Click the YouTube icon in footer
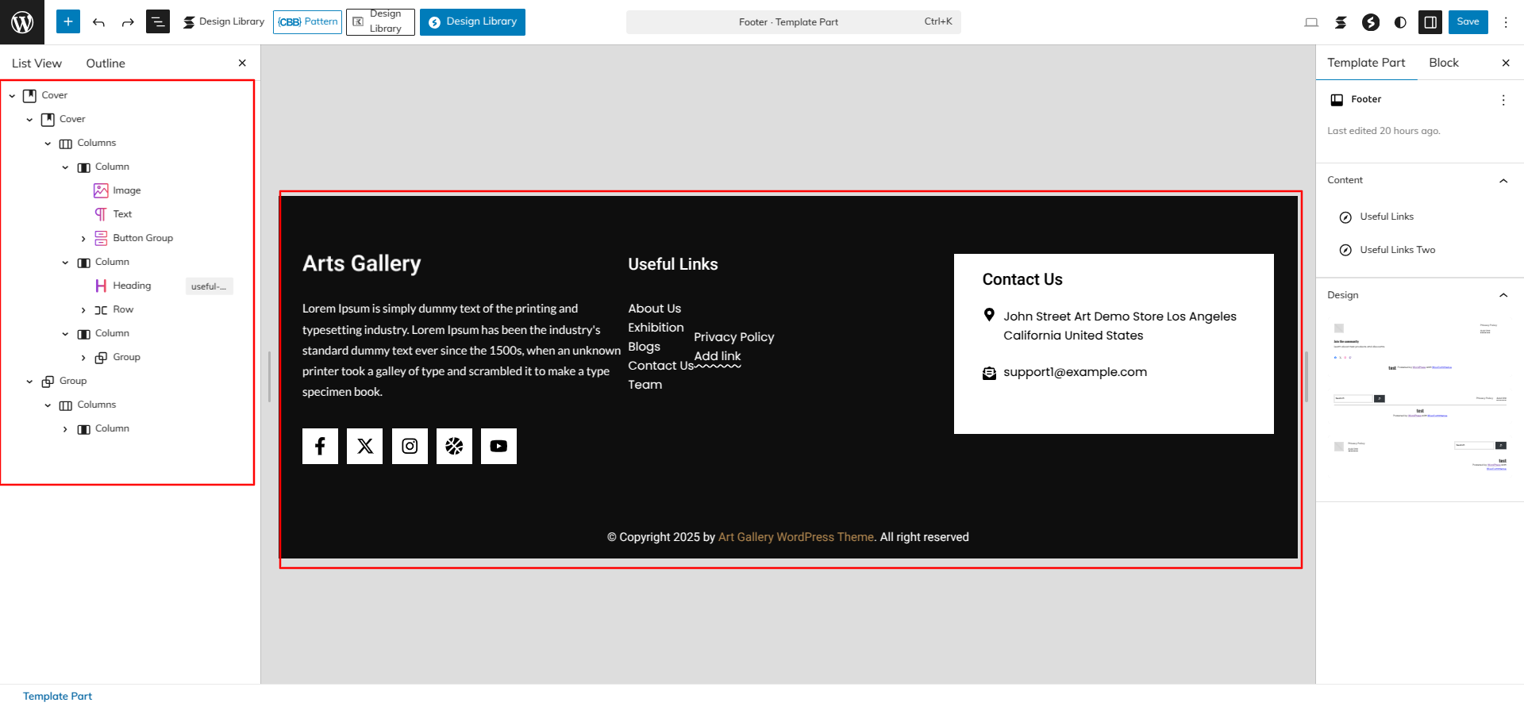Screen dimensions: 1524x710 pos(498,446)
